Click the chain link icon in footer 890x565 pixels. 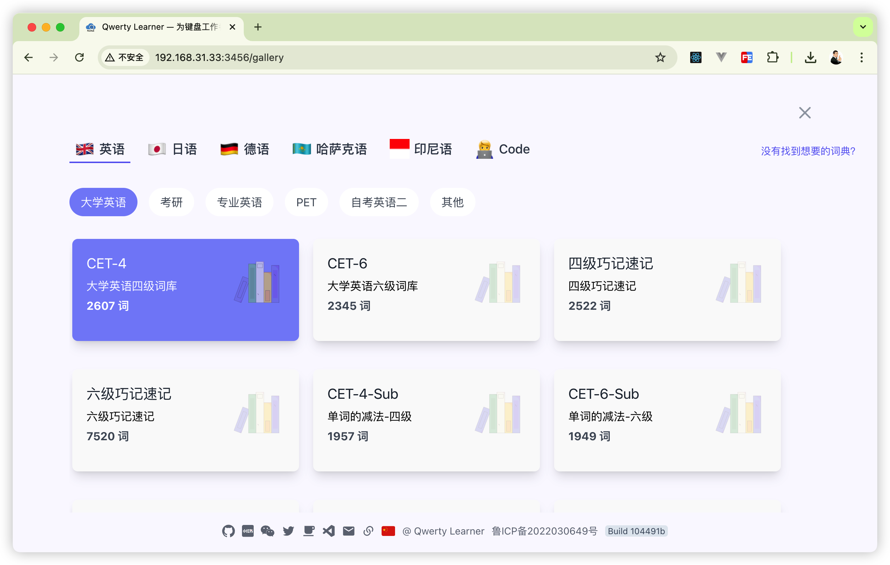[x=368, y=531]
